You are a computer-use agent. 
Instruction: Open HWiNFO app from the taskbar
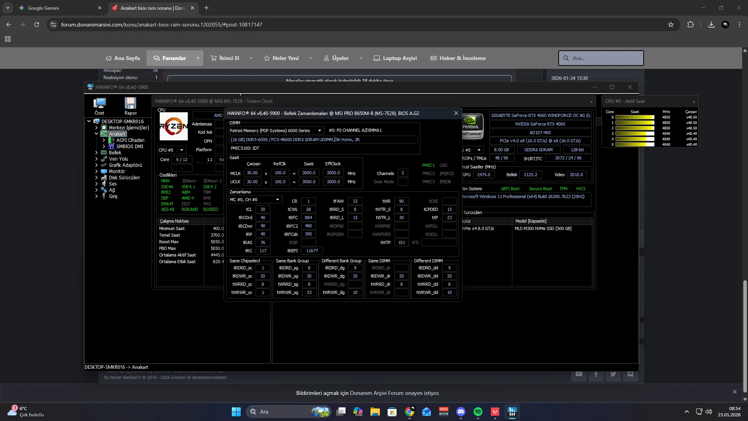pos(512,412)
